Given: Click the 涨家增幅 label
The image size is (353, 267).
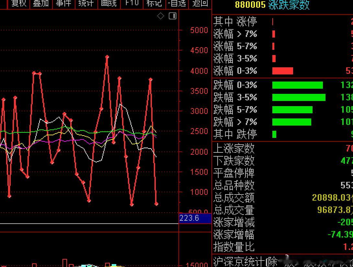Looking at the screenshot, I should coord(234,235).
